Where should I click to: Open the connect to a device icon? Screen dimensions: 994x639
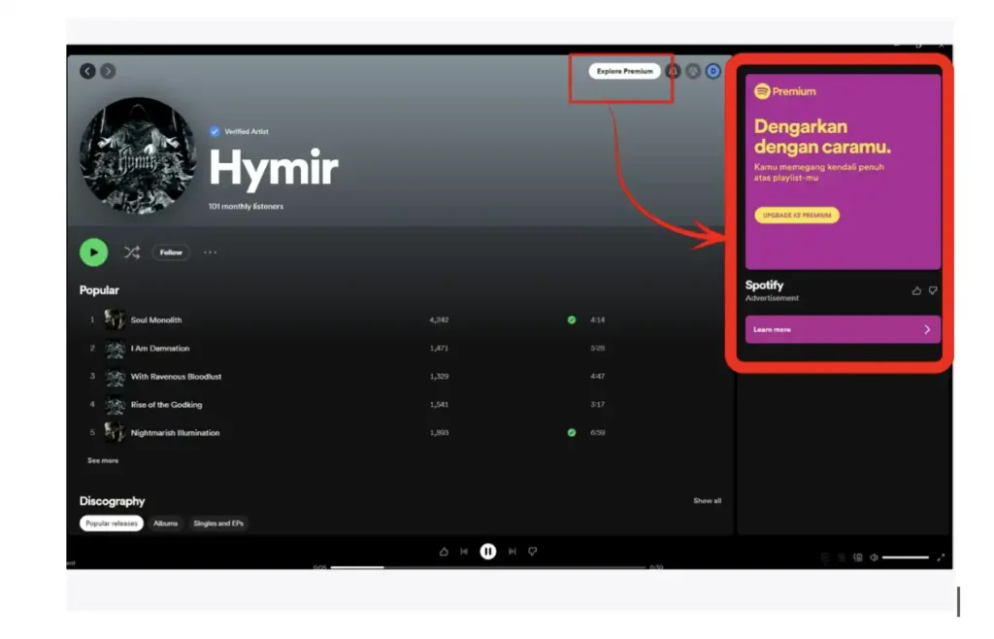(x=858, y=557)
